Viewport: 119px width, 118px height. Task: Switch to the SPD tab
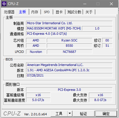[x=47, y=12]
